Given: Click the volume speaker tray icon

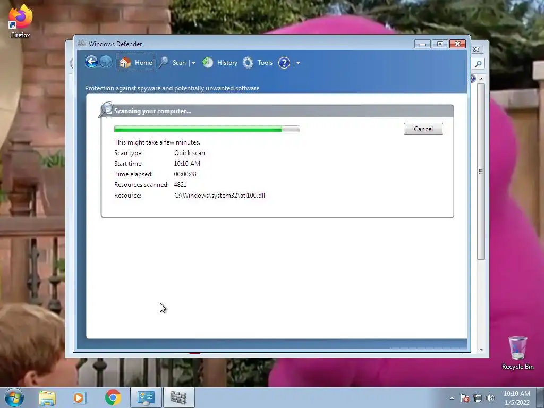Looking at the screenshot, I should click(x=490, y=398).
